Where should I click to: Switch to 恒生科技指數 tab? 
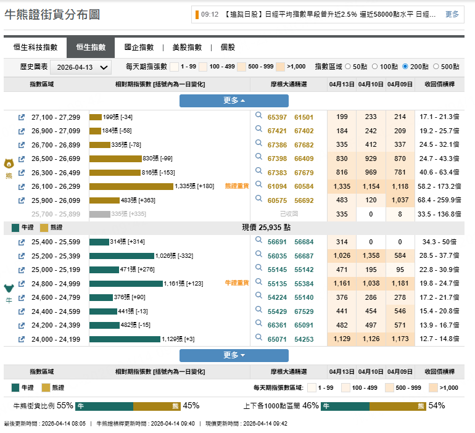(35, 47)
